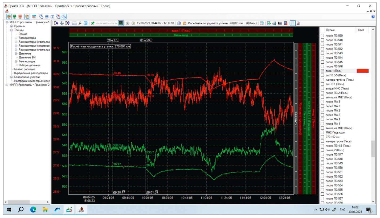Click the green pin icon in trend toolbar
The height and width of the screenshot is (218, 380).
pos(92,23)
